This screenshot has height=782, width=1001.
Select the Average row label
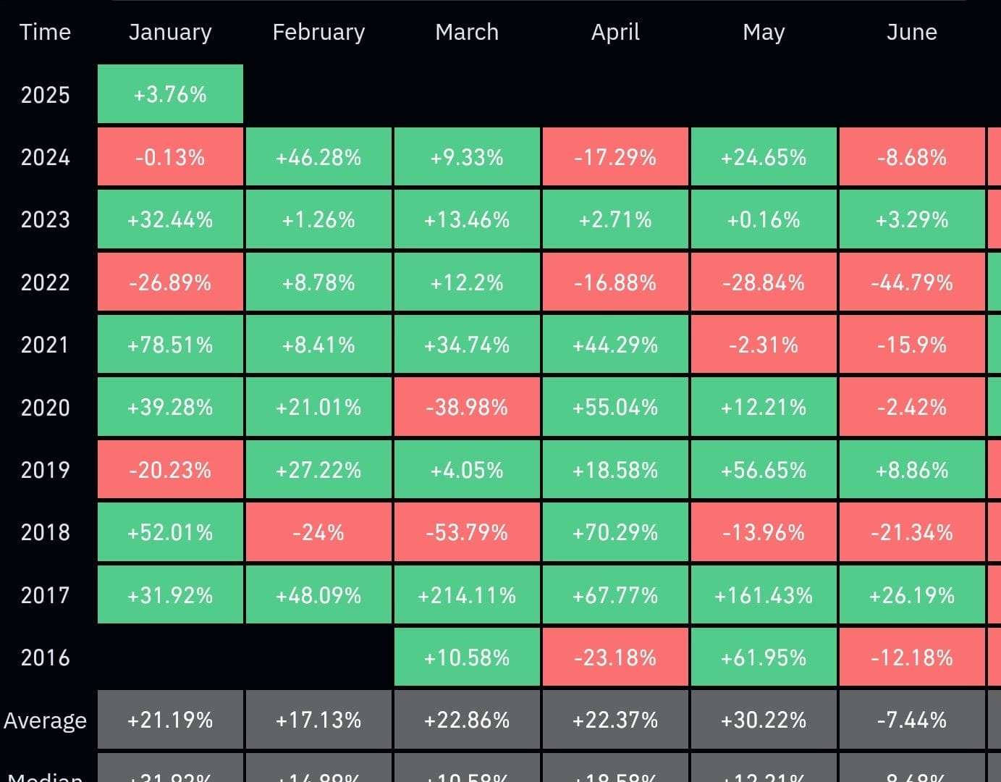pos(45,720)
